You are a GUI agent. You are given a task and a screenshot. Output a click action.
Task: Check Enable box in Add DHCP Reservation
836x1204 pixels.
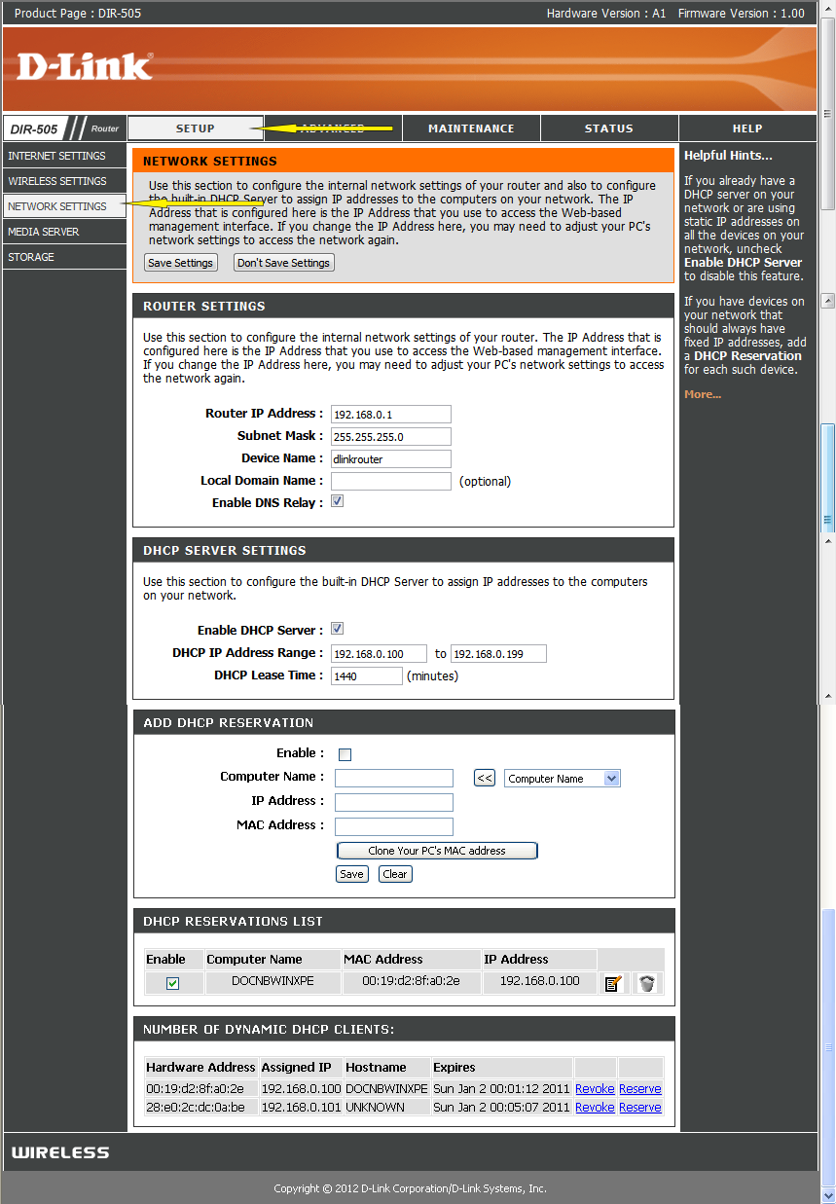pyautogui.click(x=345, y=754)
